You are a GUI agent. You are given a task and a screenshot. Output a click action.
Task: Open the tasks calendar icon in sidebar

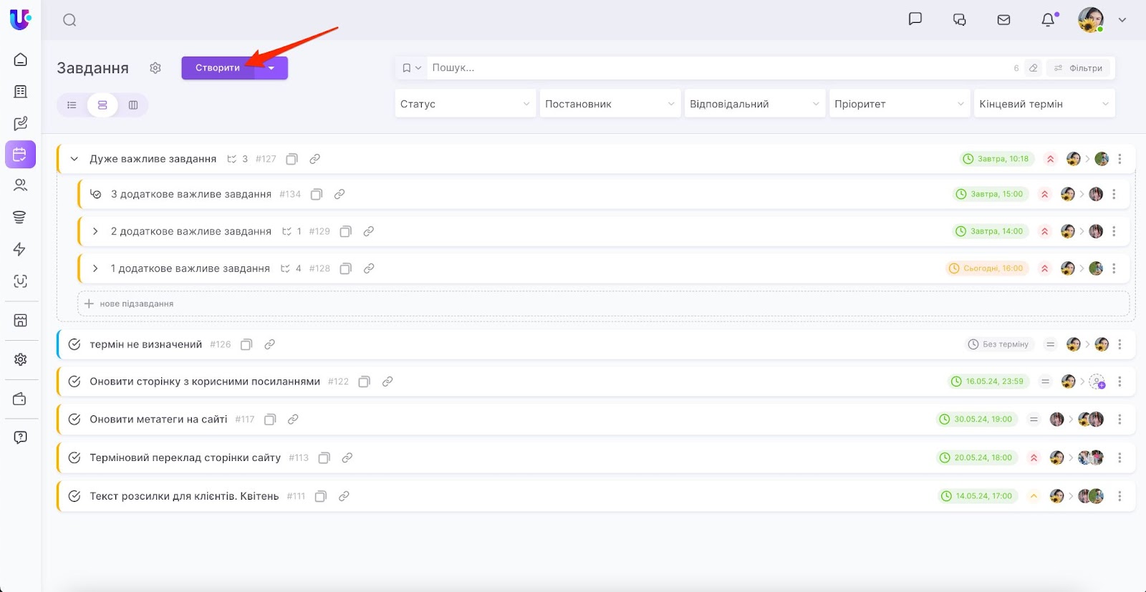(20, 155)
